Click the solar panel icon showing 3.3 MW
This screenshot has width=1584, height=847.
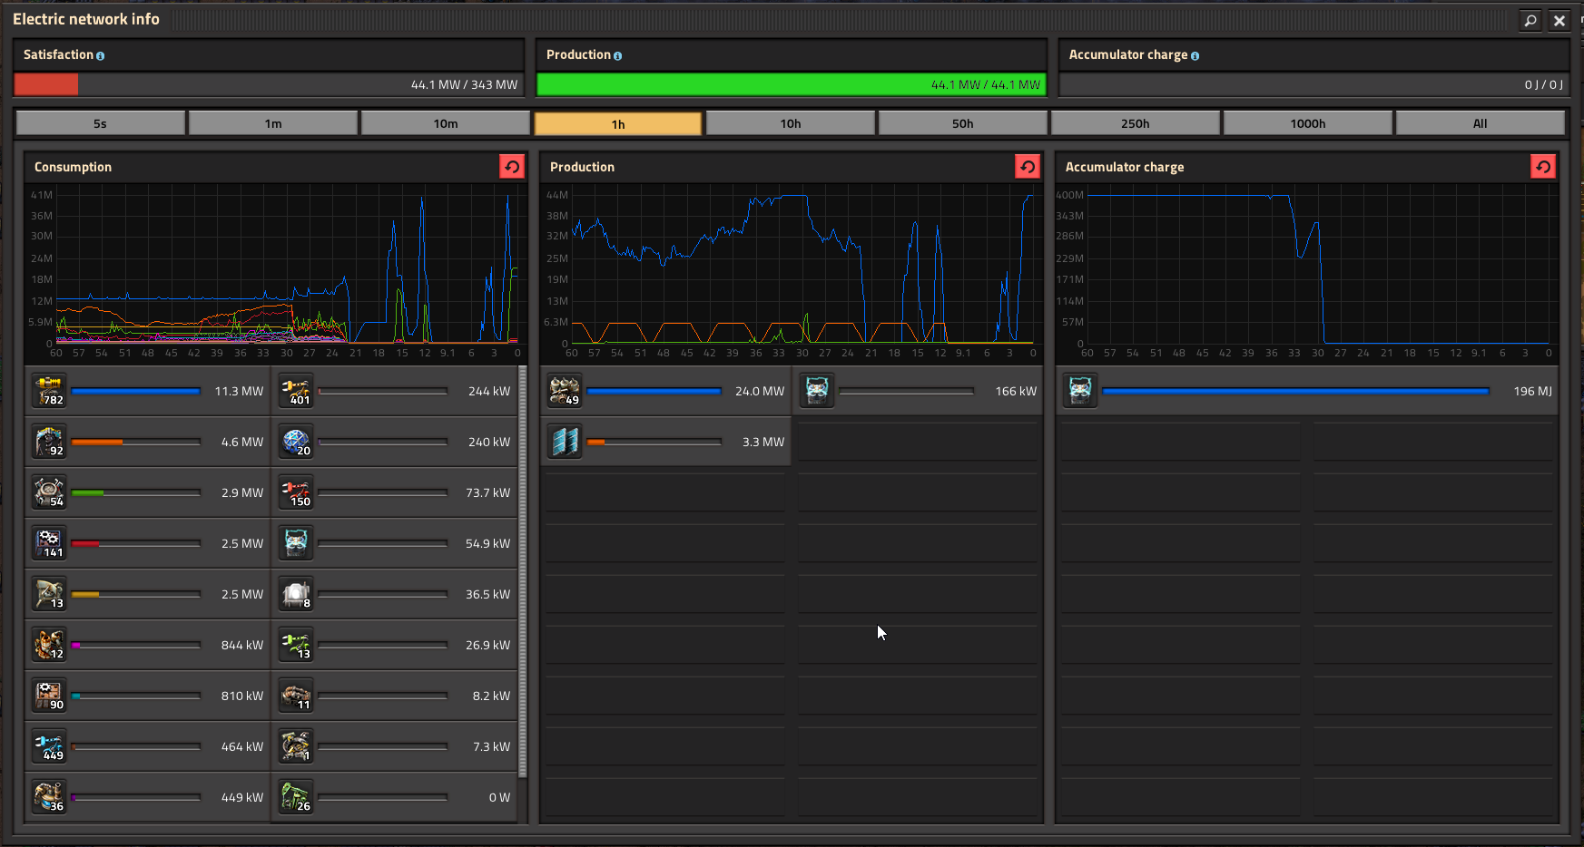[565, 442]
